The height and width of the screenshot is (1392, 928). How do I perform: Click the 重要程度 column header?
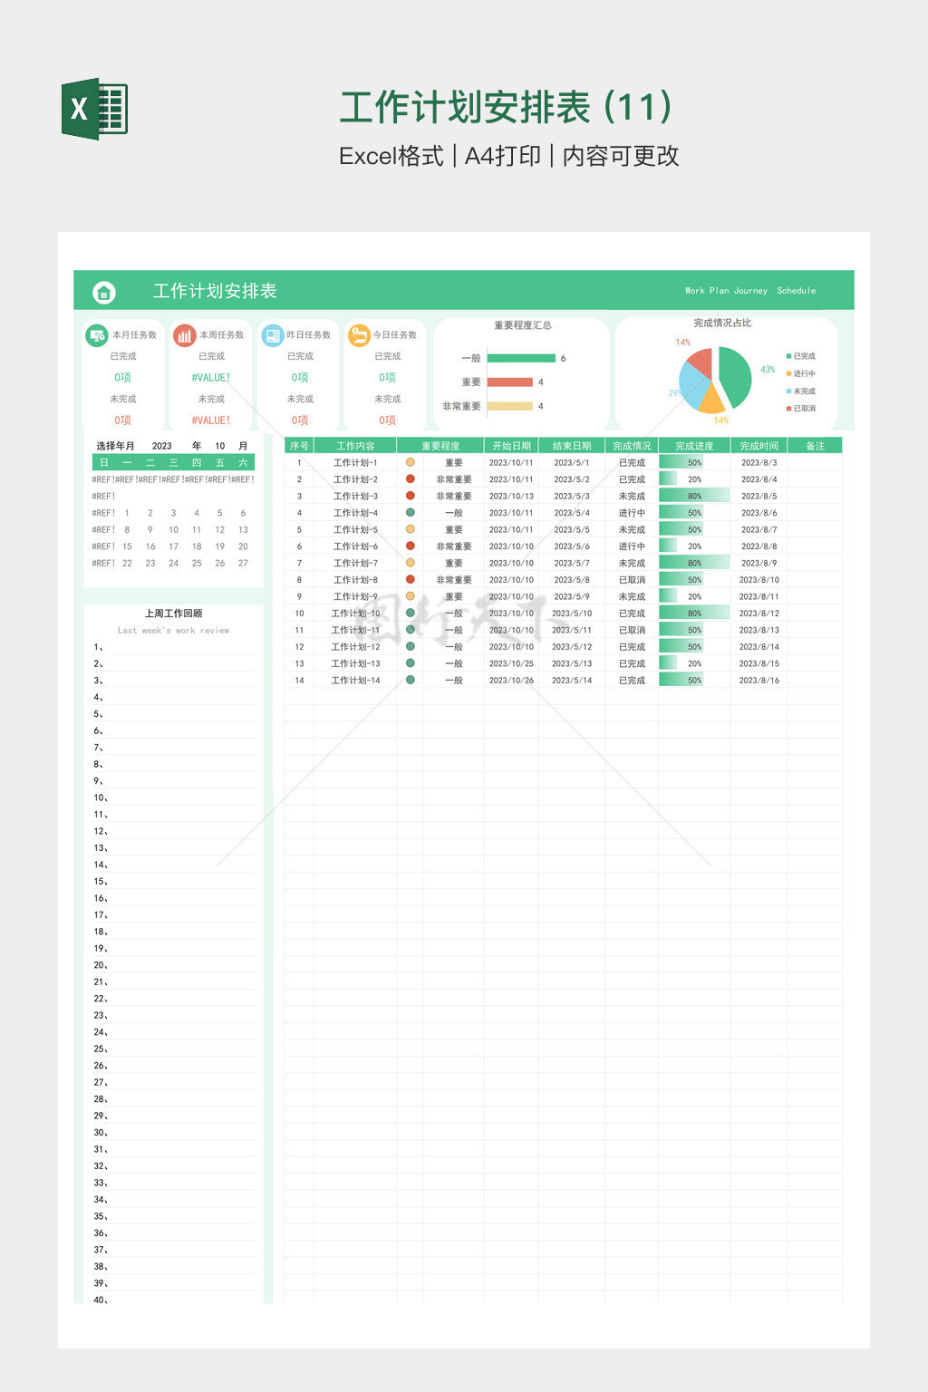point(440,446)
